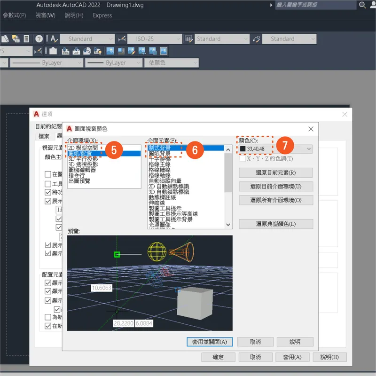Click the Image Quality icon
The height and width of the screenshot is (376, 376).
(142, 51)
